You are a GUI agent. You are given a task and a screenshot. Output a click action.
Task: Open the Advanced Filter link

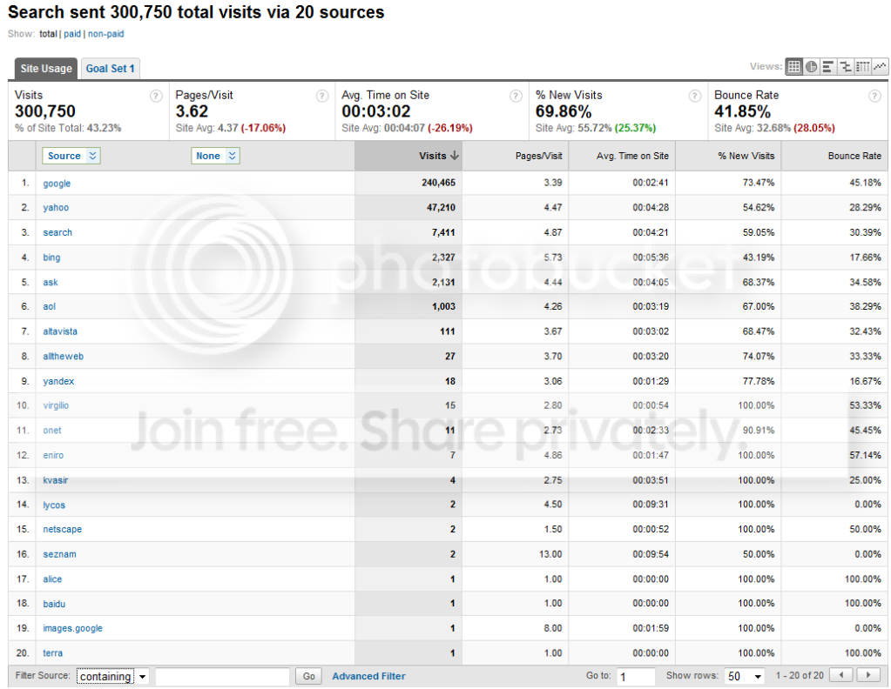pos(368,676)
